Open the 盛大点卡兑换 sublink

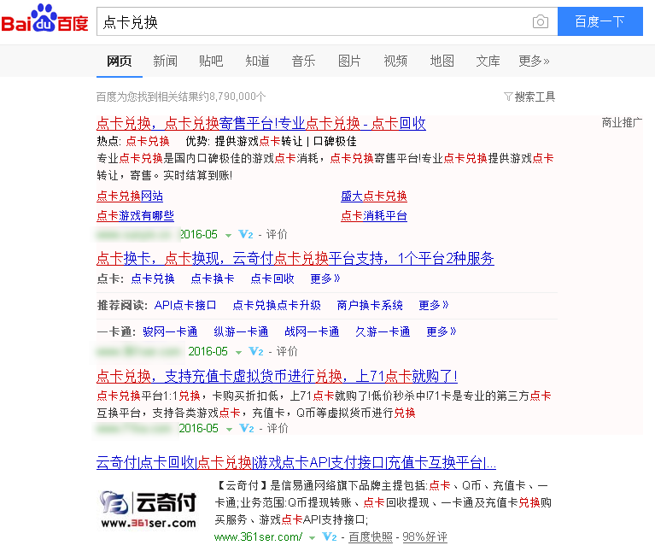pyautogui.click(x=374, y=196)
